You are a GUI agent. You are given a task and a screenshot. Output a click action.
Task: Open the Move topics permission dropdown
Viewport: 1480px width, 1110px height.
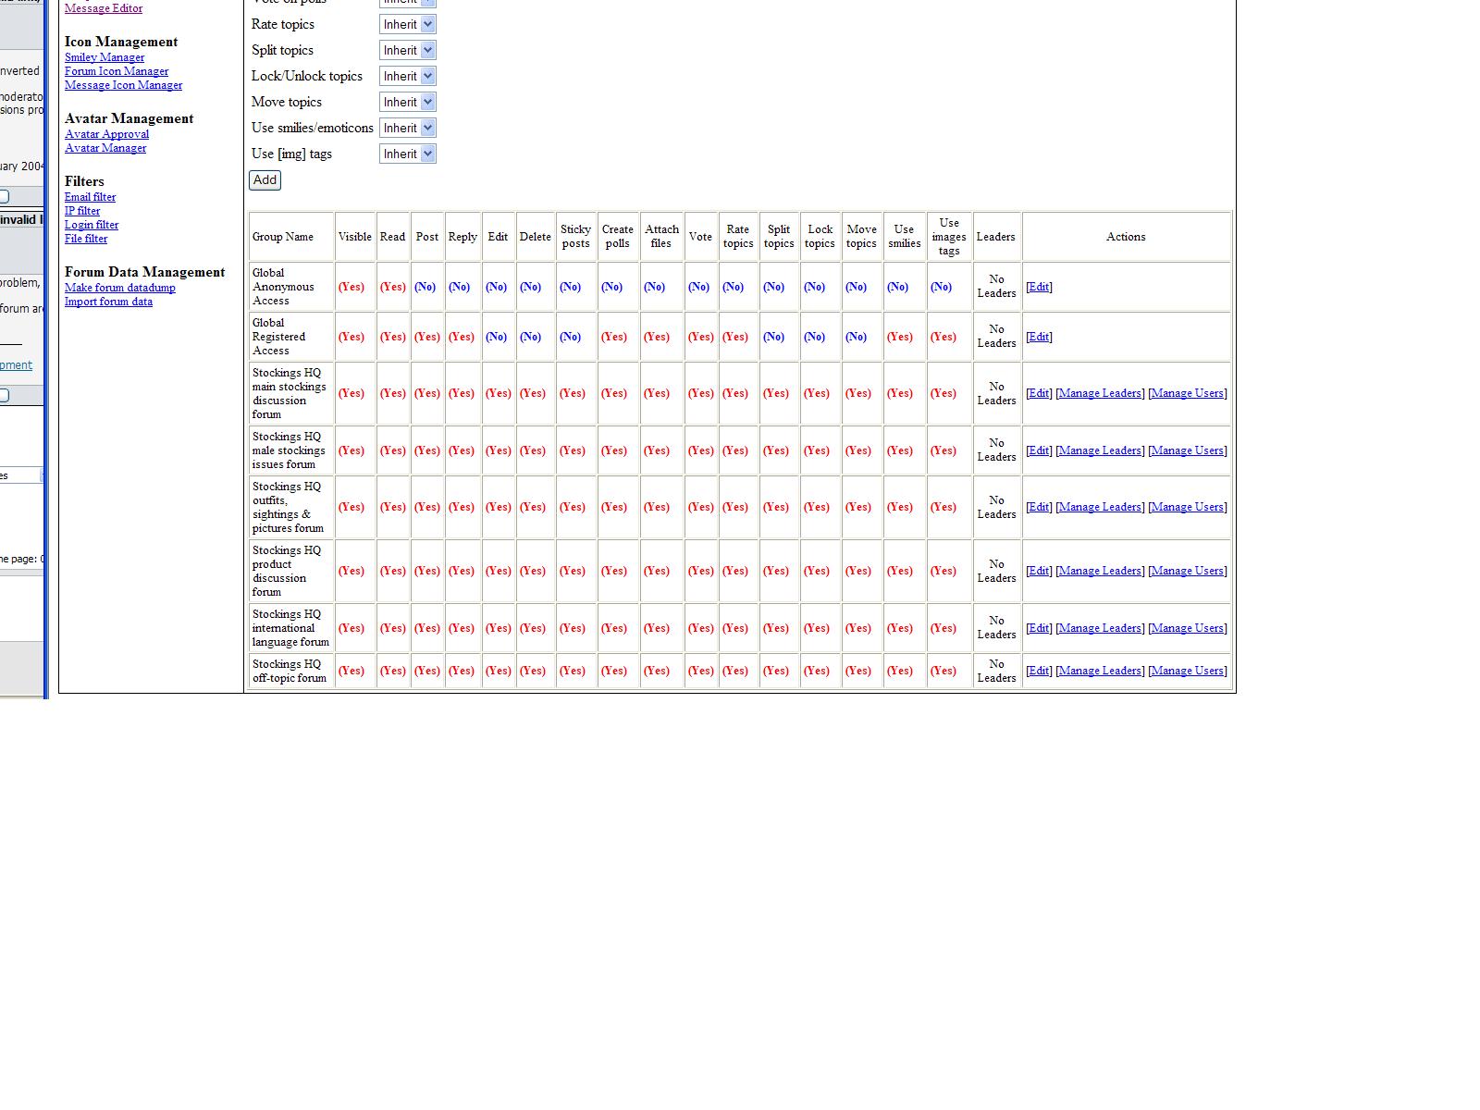407,103
